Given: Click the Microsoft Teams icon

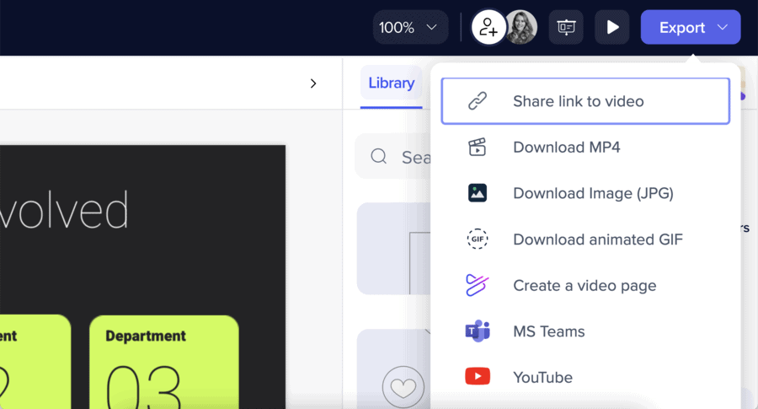Looking at the screenshot, I should [x=478, y=331].
